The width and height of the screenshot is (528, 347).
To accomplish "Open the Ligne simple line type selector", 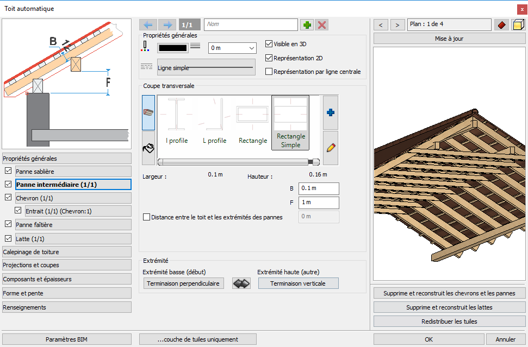I will pos(207,67).
